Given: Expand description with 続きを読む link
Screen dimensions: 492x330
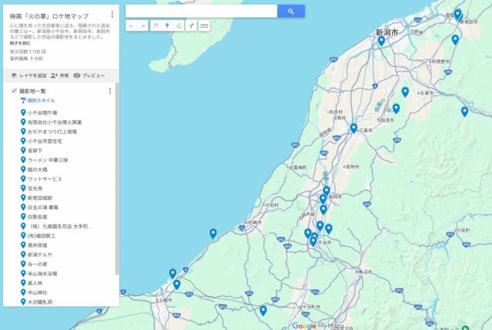Looking at the screenshot, I should click(20, 43).
